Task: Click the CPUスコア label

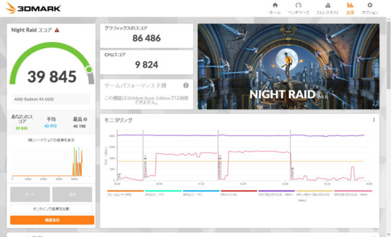Action: pos(115,55)
